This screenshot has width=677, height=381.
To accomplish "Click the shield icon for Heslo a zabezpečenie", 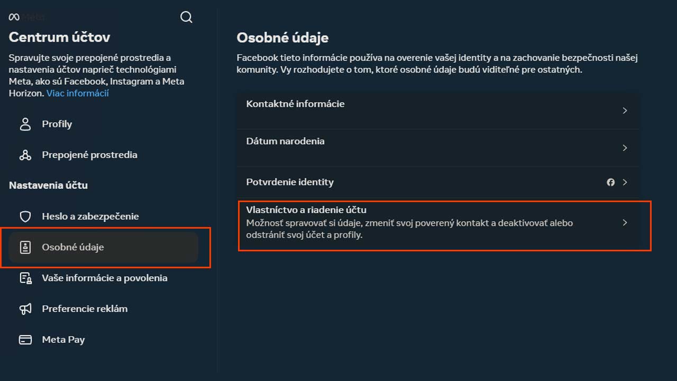I will 25,216.
